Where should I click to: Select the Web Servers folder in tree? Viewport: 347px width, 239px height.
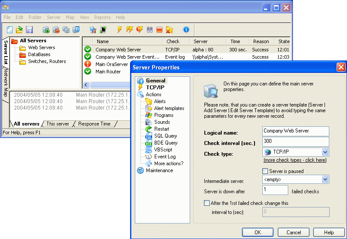coord(41,47)
